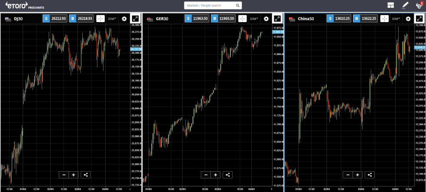426x192 pixels.
Task: Select the GER30 instrument title
Action: coord(162,19)
